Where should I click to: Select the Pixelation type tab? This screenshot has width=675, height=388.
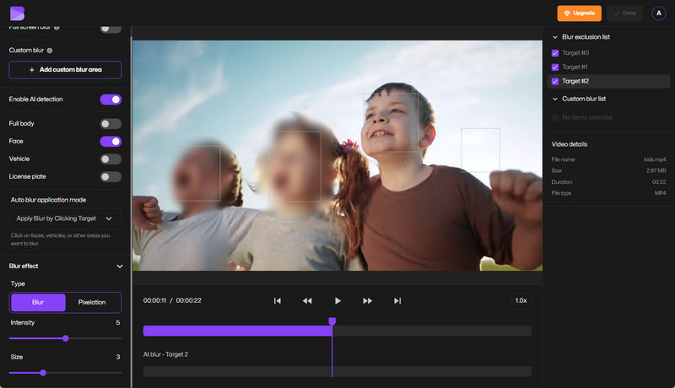(92, 303)
